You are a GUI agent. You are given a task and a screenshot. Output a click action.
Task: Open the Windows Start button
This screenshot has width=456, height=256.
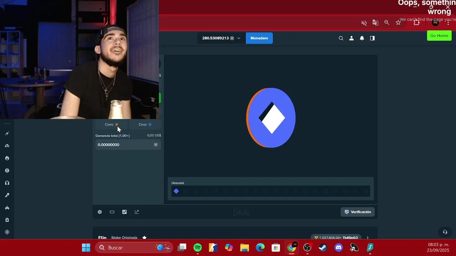tap(86, 247)
